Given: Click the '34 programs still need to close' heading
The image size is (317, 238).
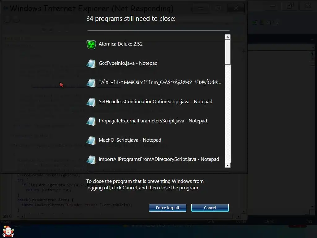Looking at the screenshot, I should click(x=131, y=19).
